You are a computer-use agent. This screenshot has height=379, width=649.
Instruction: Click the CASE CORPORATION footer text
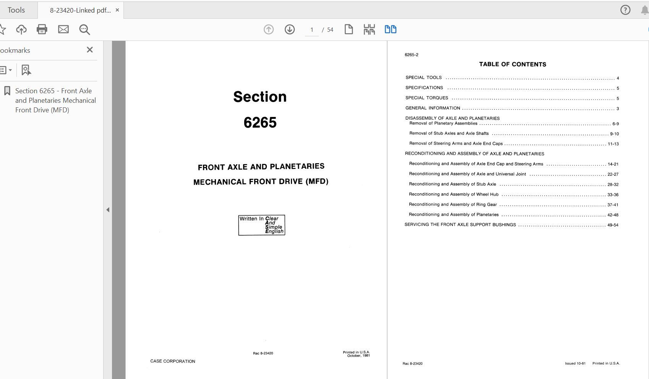coord(173,361)
